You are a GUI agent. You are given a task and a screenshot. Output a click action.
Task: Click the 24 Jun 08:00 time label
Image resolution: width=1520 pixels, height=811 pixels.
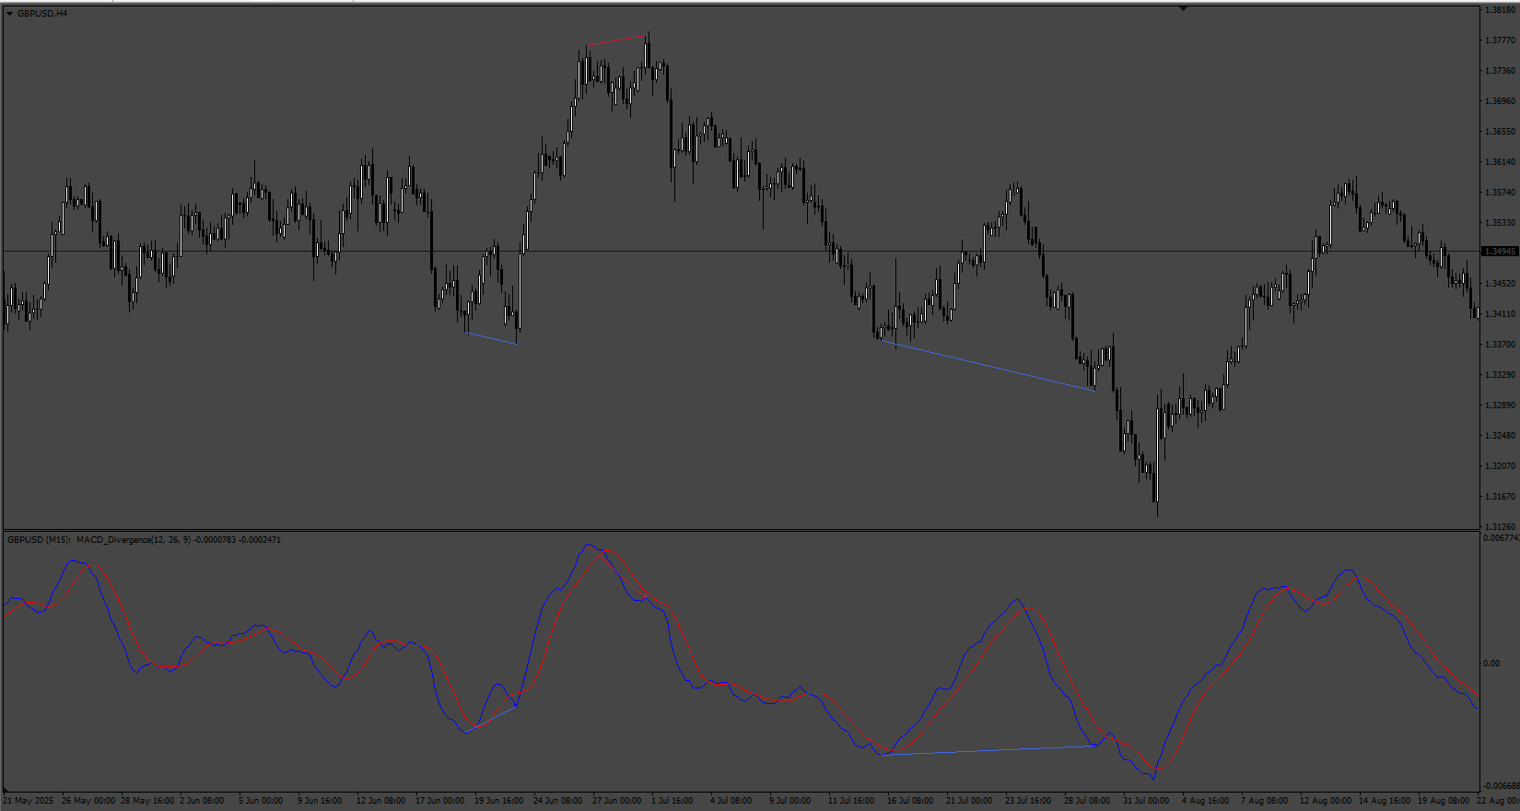pyautogui.click(x=558, y=801)
